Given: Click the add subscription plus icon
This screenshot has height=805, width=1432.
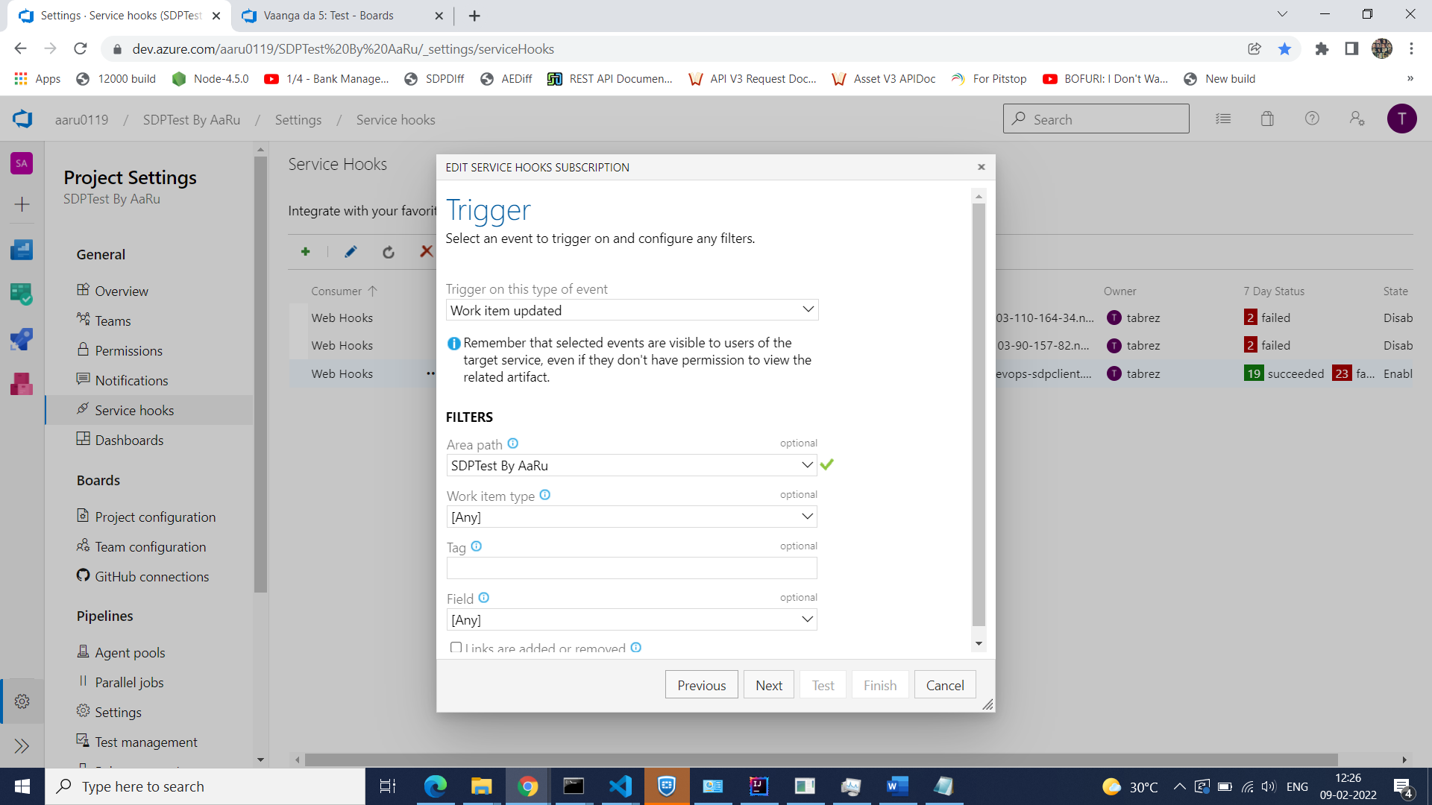Looking at the screenshot, I should point(305,252).
